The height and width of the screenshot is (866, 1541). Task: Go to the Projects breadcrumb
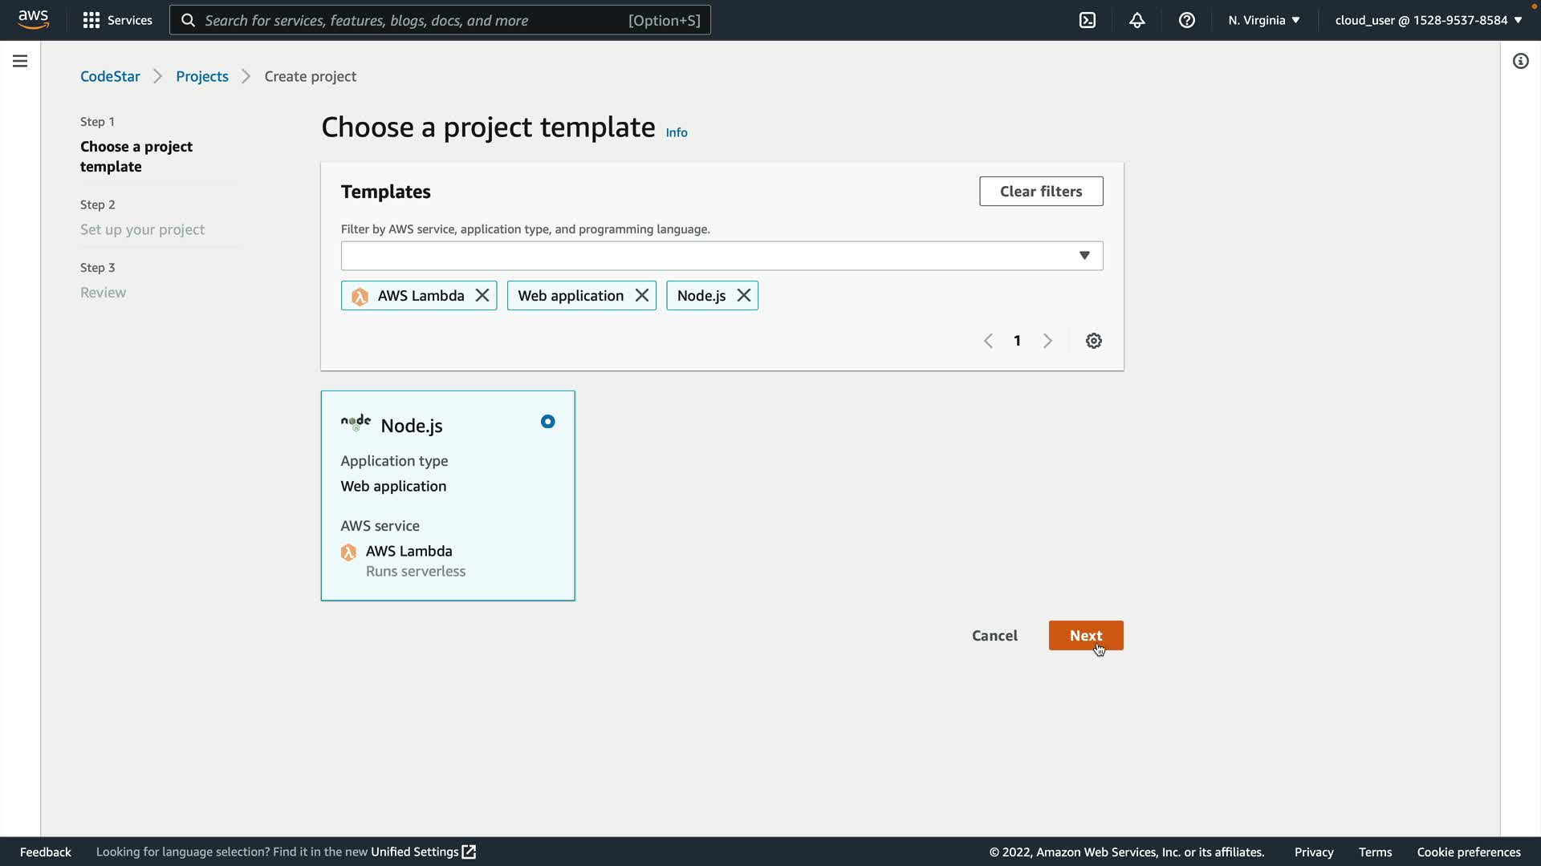[x=202, y=76]
